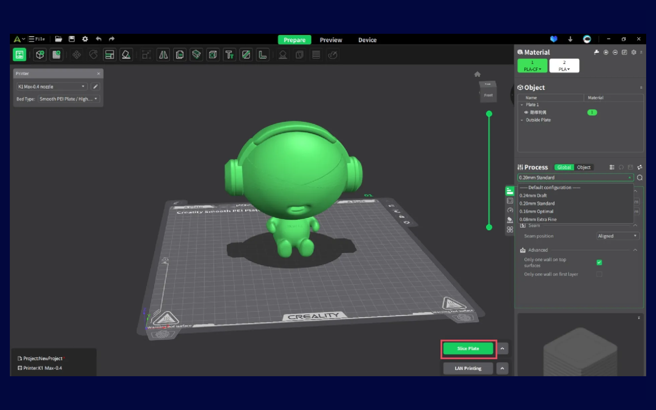Select the Lay on face tool
This screenshot has height=410, width=656.
click(126, 55)
